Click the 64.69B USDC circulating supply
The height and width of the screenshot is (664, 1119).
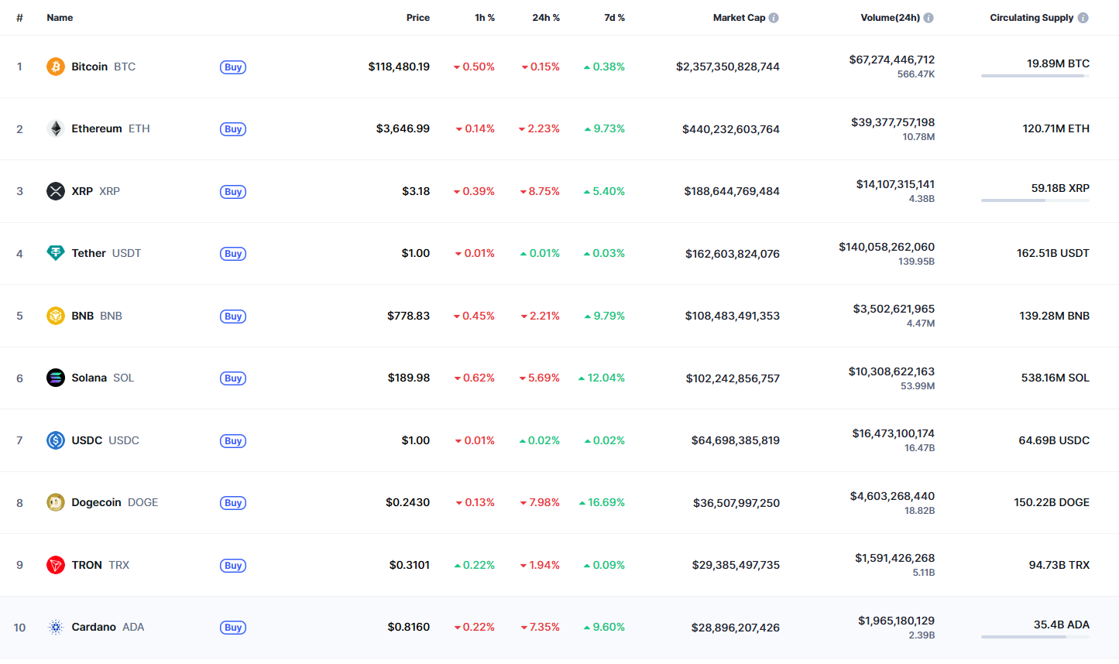[1054, 440]
